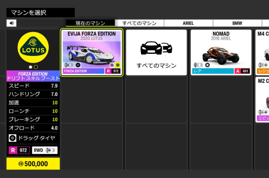Screen dimensions: 269x178
Task: Click the オフロード 4.0 stat row
Action: click(x=33, y=128)
